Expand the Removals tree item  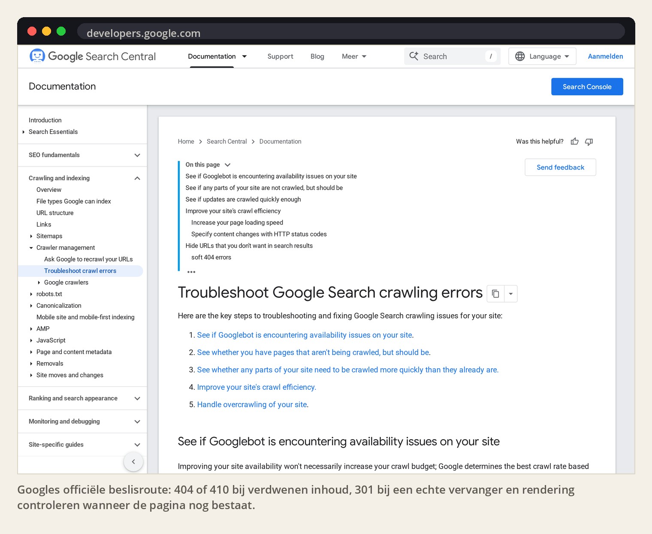point(31,364)
